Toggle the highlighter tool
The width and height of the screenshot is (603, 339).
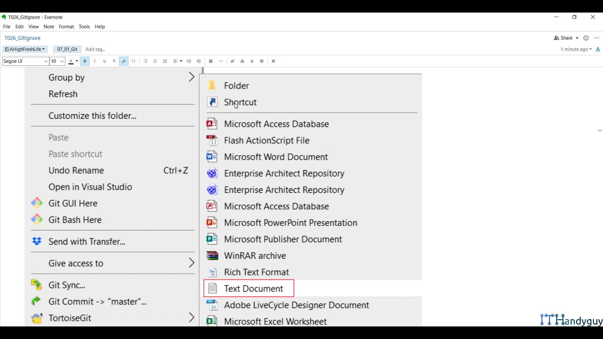pos(124,61)
